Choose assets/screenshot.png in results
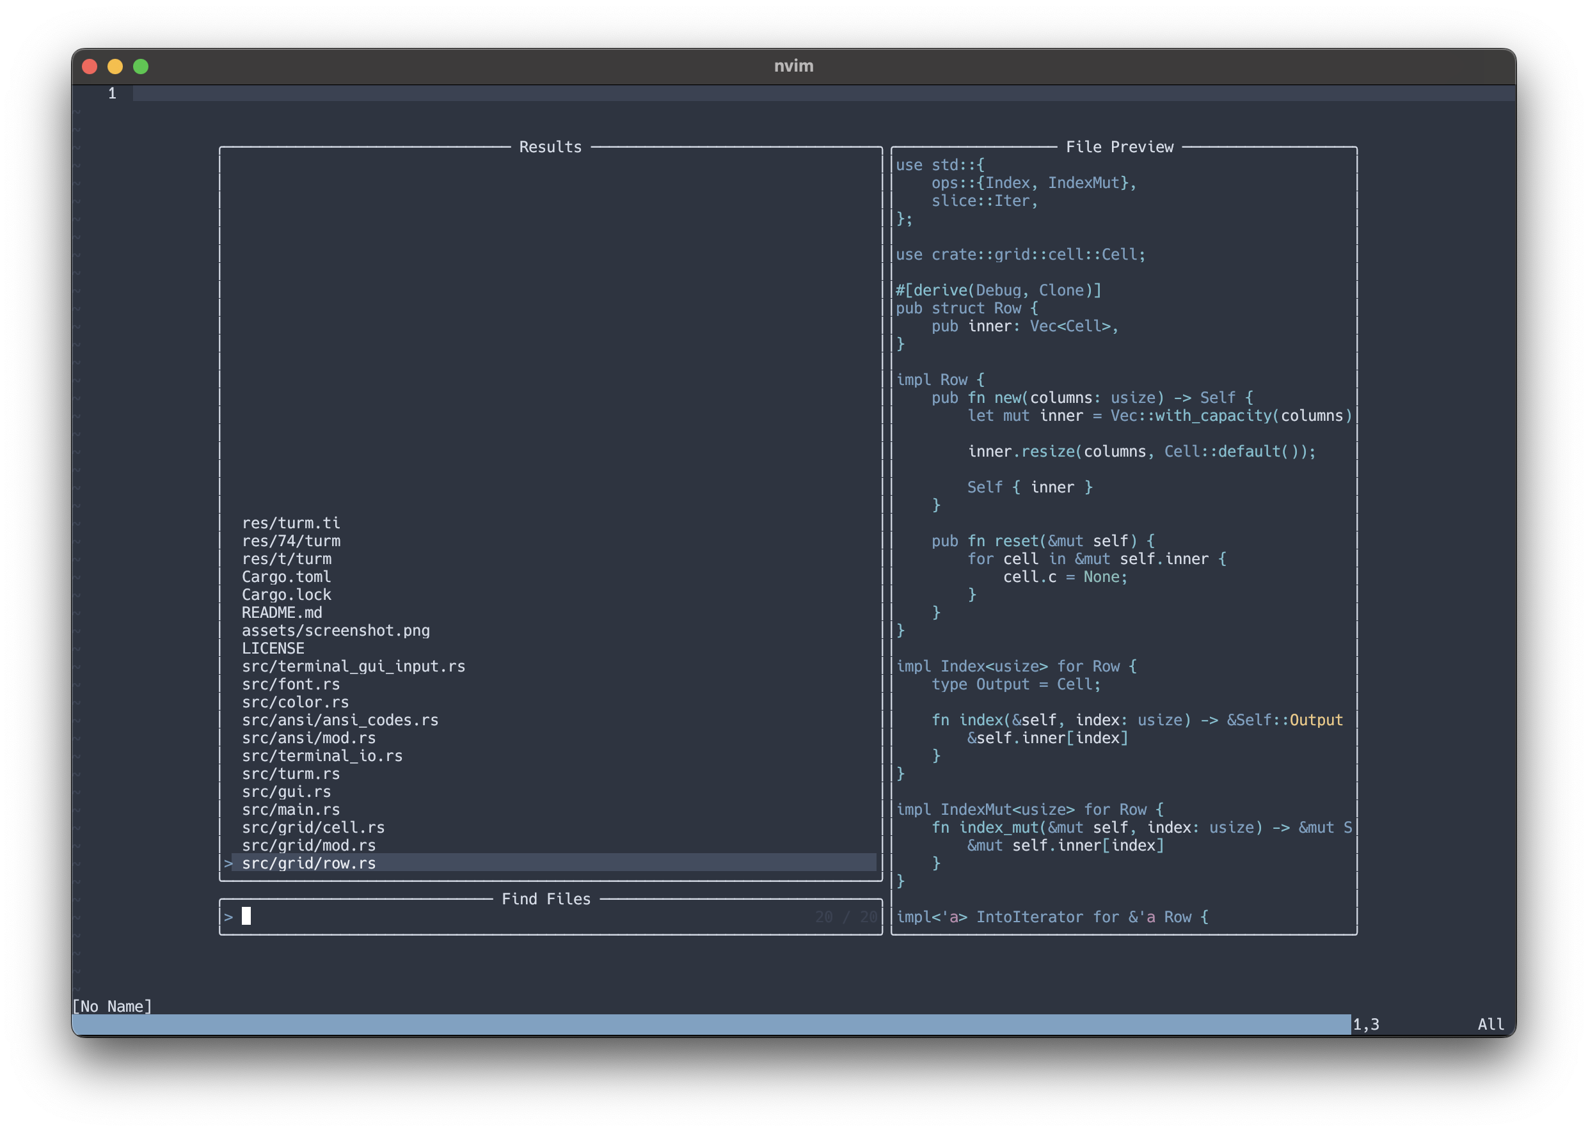The height and width of the screenshot is (1132, 1588). (x=335, y=630)
